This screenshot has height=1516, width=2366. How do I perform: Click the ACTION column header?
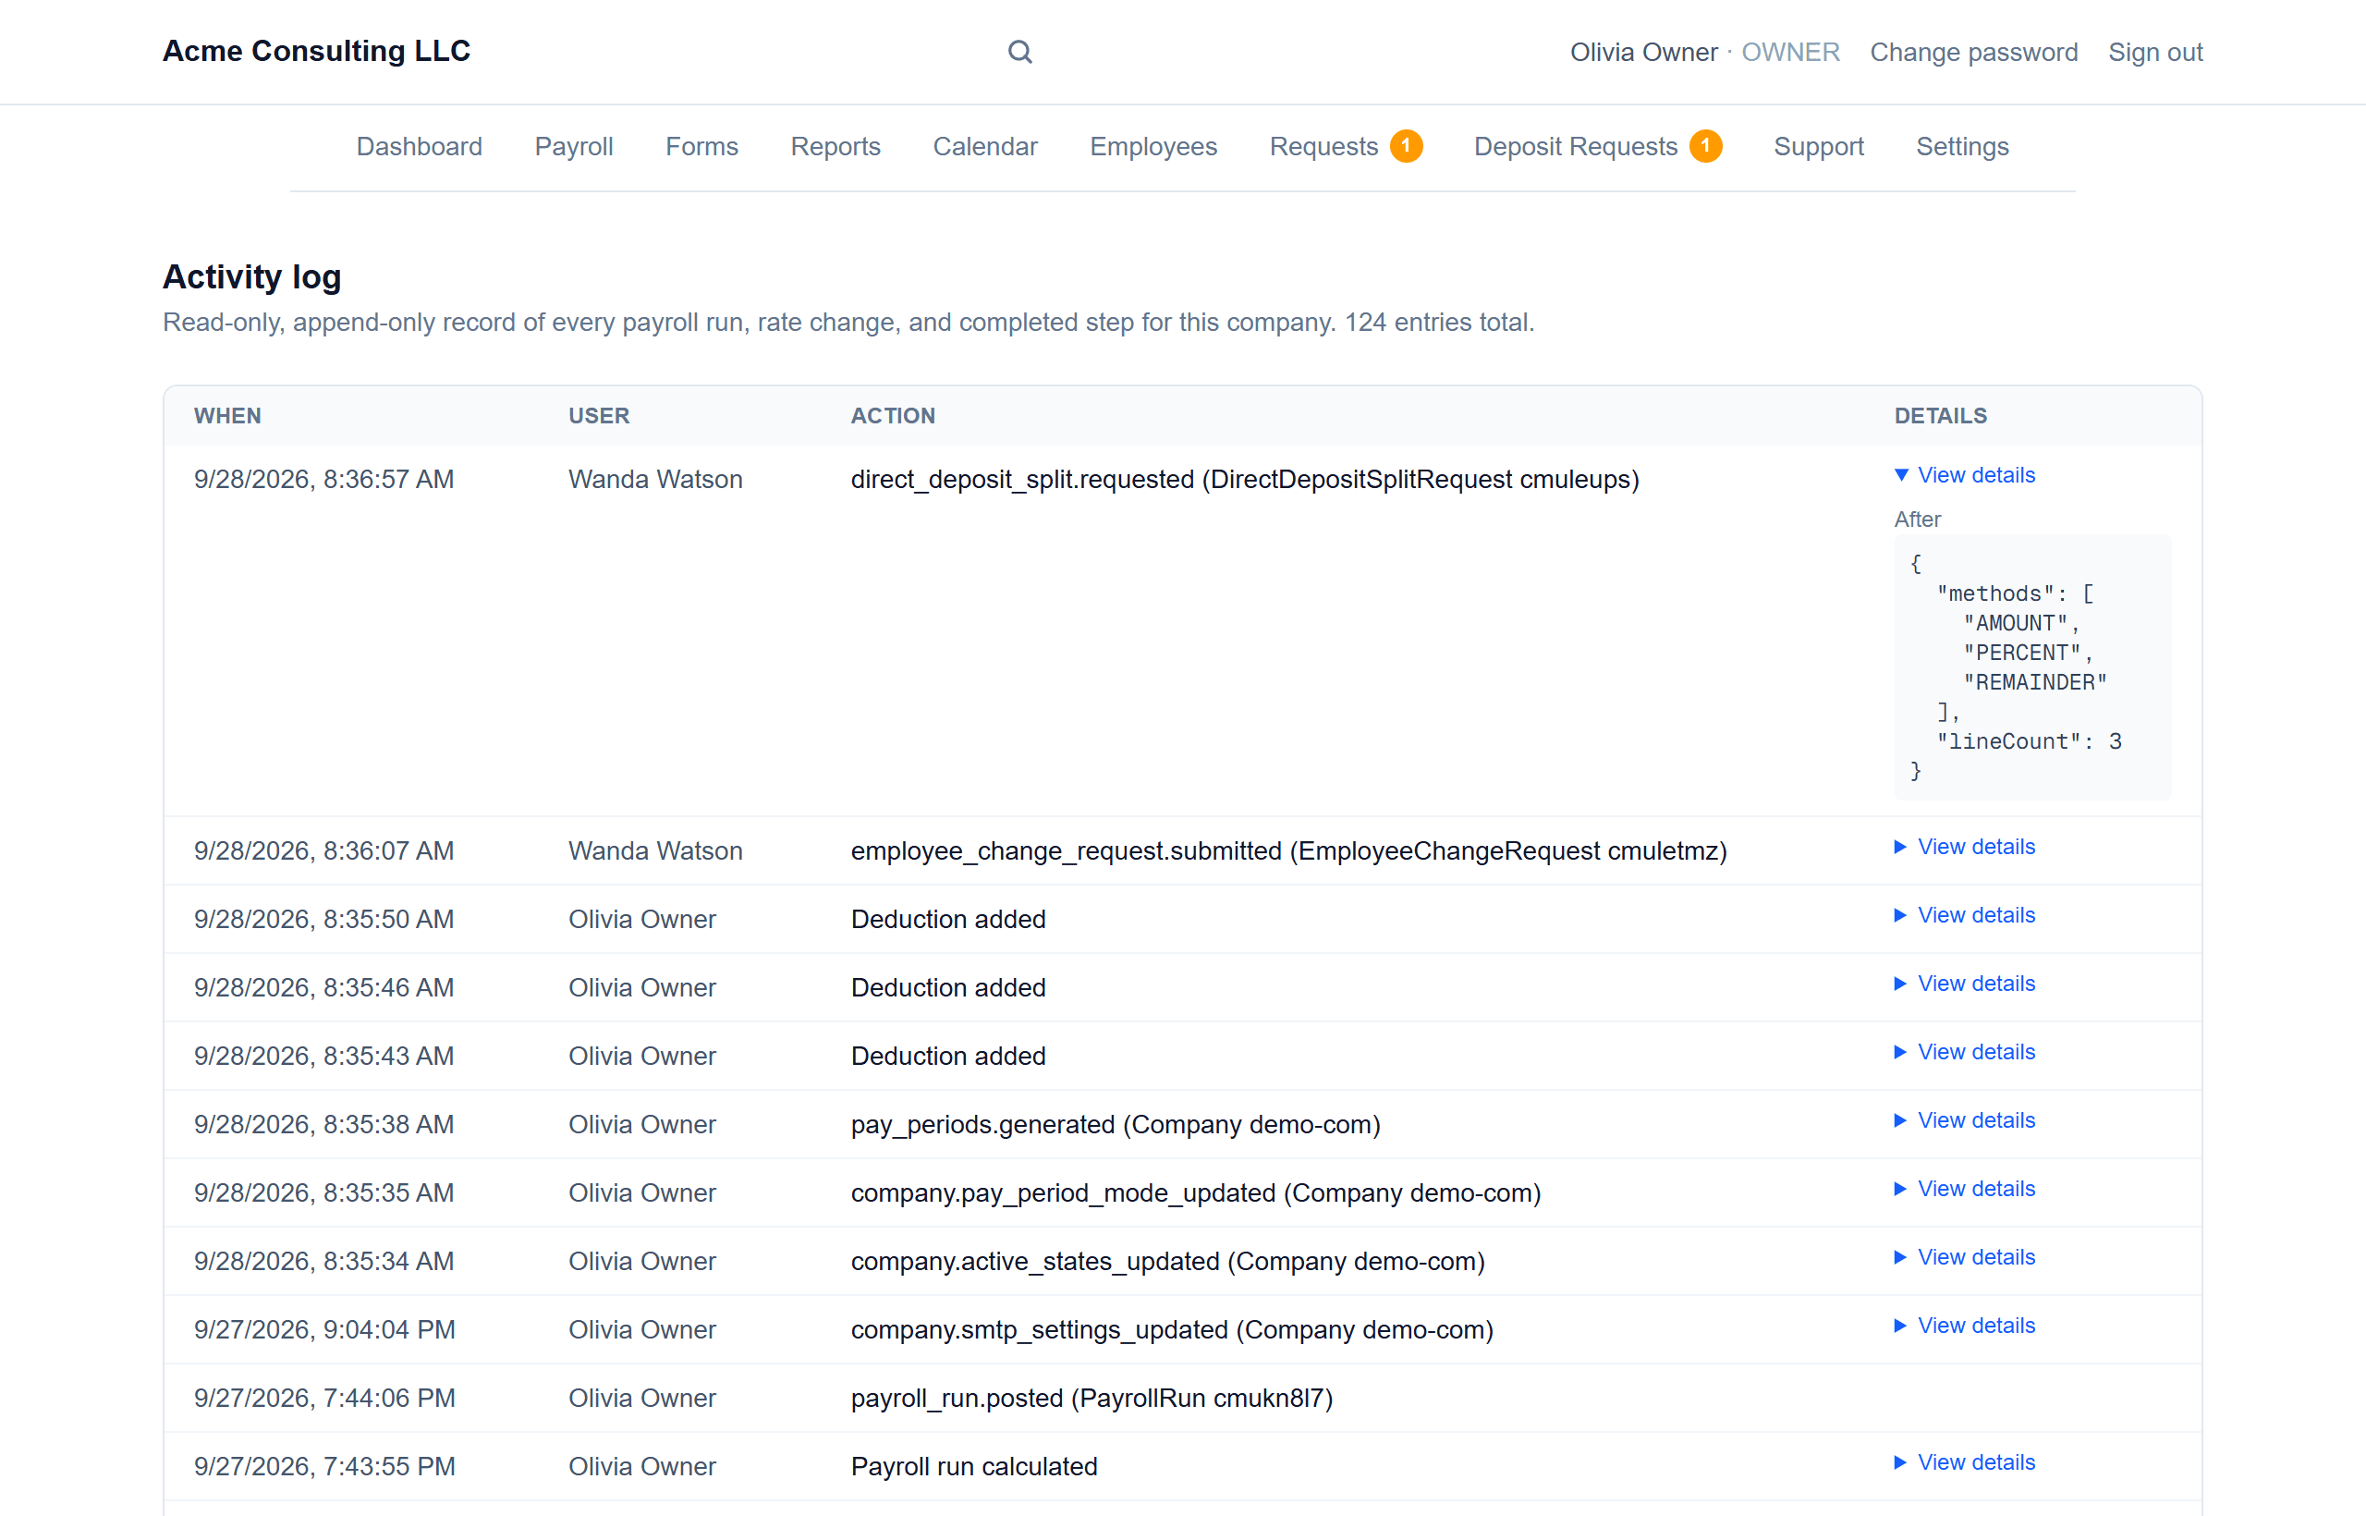click(x=893, y=415)
